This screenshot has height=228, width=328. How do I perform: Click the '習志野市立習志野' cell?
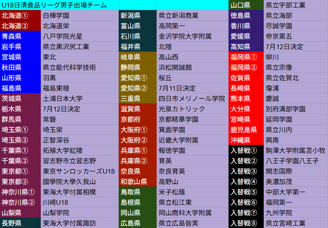pos(80,161)
